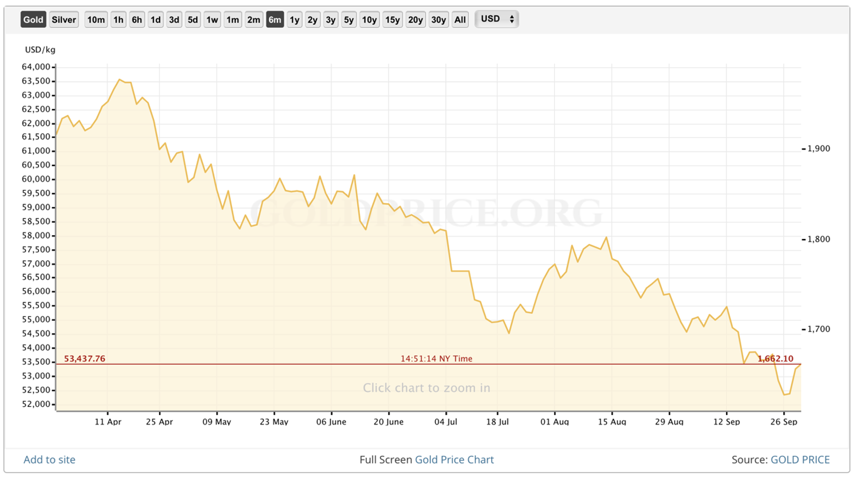Set time range to 10m
Image resolution: width=854 pixels, height=477 pixels.
tap(96, 20)
